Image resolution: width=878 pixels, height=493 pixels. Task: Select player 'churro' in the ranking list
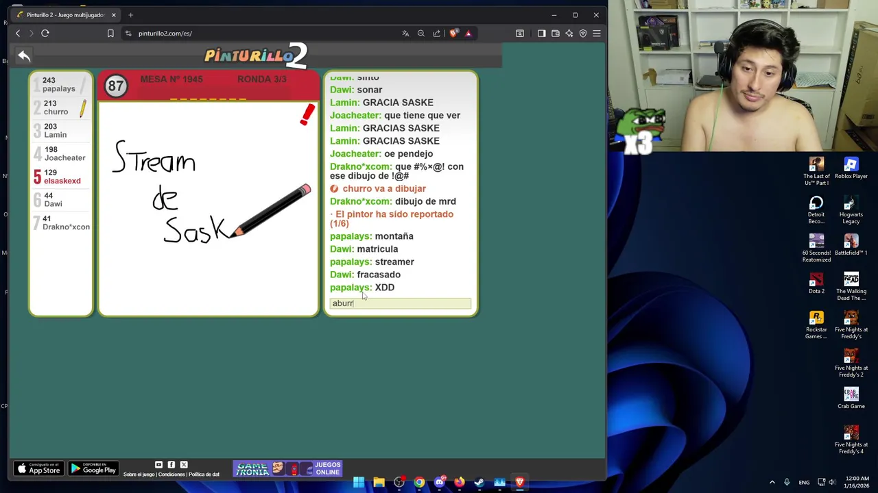click(60, 108)
